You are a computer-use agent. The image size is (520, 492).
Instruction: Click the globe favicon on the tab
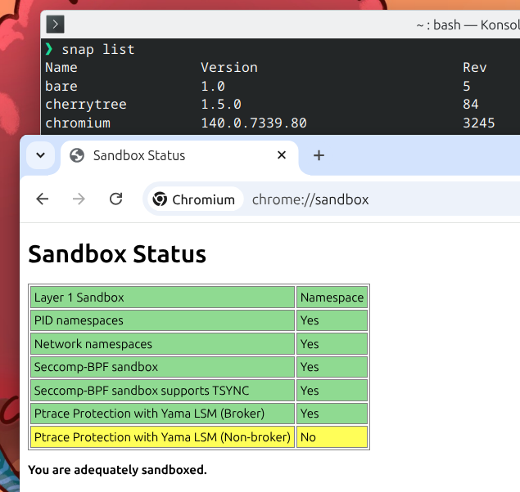77,155
